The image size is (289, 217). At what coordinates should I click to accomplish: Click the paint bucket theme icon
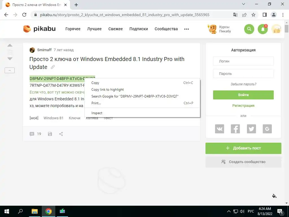274,196
